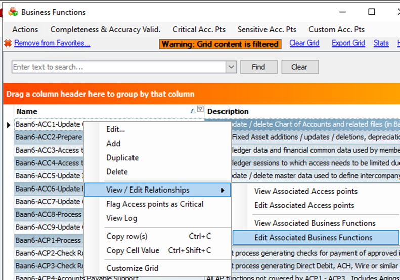The width and height of the screenshot is (400, 280).
Task: Click the current row indicator arrow
Action: (x=8, y=124)
